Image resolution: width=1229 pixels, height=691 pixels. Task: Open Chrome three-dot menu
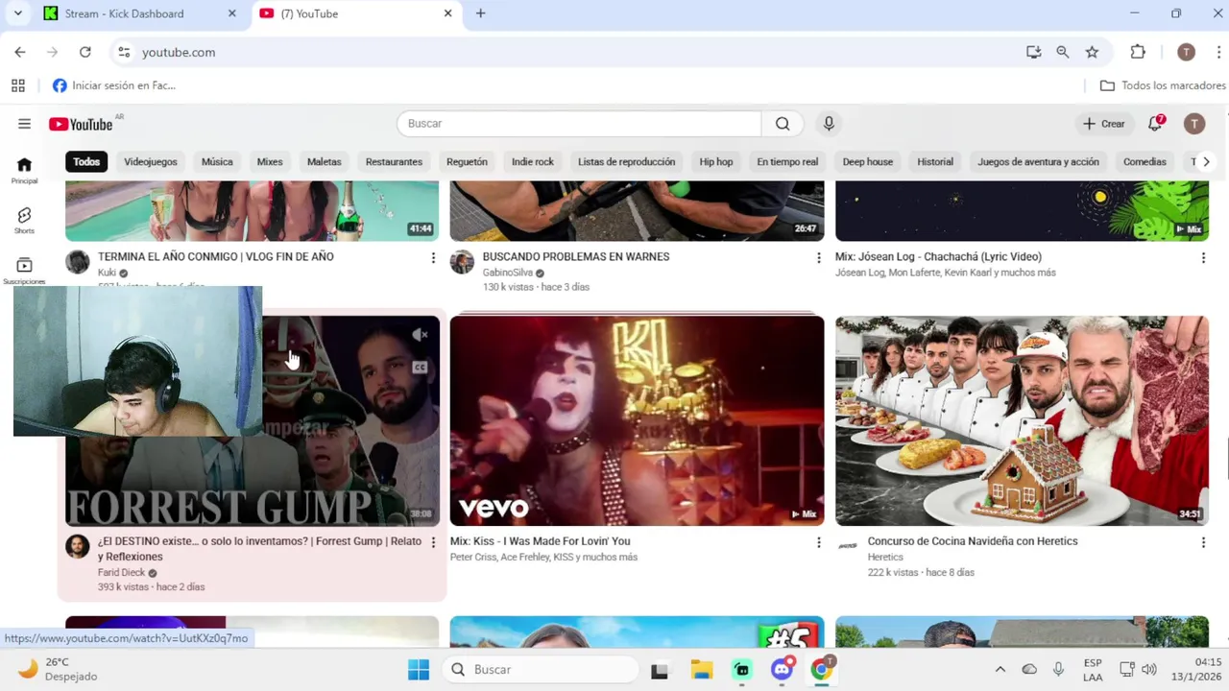(1220, 53)
